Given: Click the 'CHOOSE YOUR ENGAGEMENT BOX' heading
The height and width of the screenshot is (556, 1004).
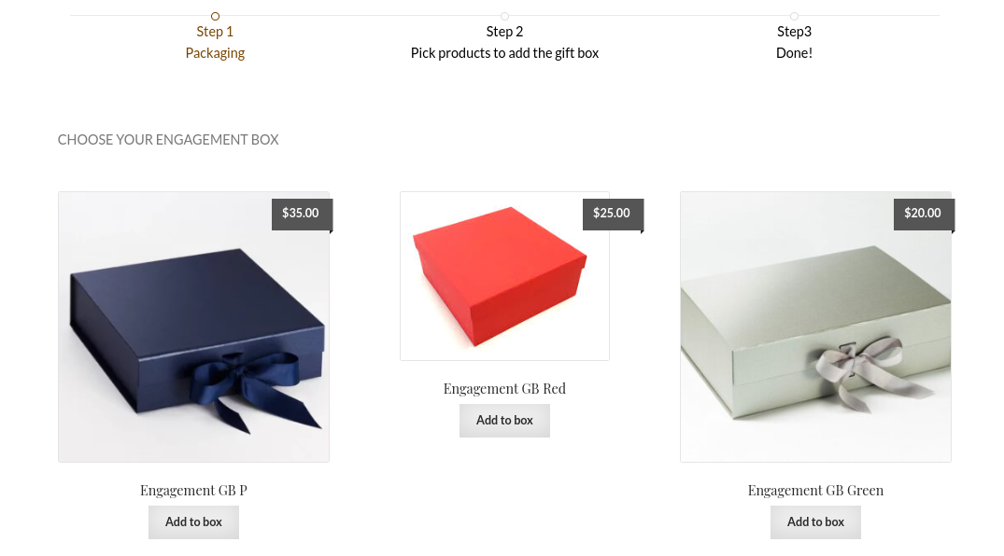Looking at the screenshot, I should coord(168,139).
